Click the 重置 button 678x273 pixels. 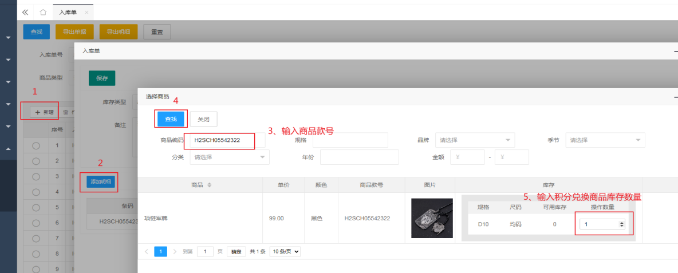[x=157, y=31]
